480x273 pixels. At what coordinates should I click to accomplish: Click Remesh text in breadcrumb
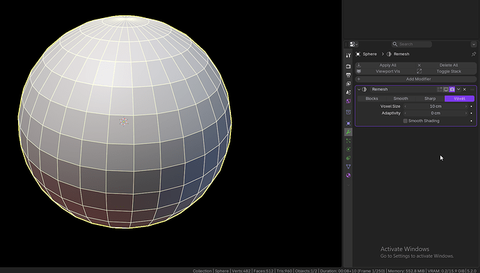401,54
